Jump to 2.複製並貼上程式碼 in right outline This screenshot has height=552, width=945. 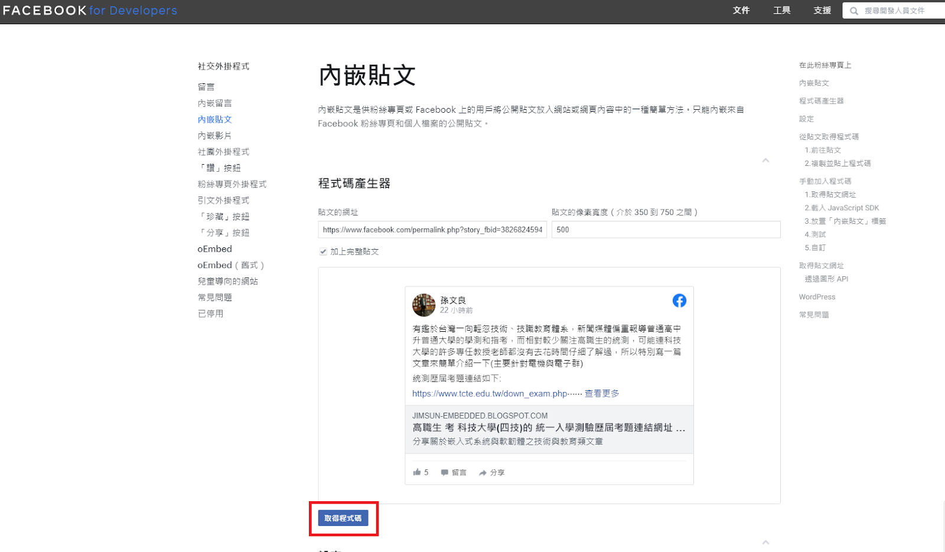pos(838,164)
